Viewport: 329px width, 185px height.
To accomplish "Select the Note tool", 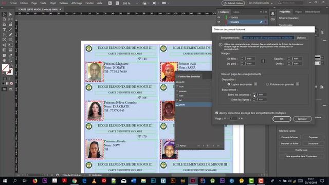I will (x=4, y=55).
